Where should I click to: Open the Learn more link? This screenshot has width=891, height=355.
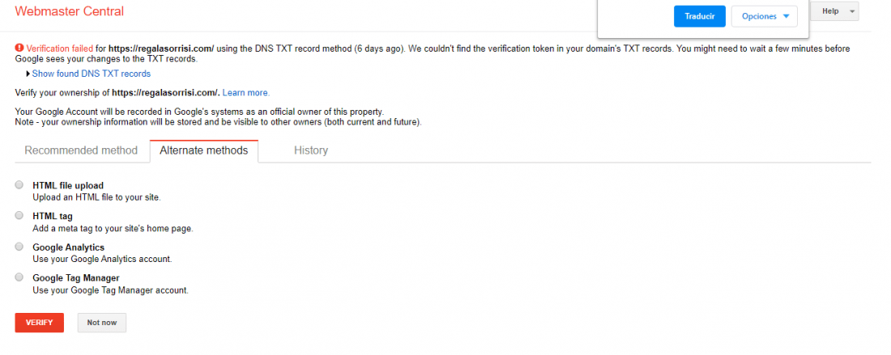[x=246, y=92]
